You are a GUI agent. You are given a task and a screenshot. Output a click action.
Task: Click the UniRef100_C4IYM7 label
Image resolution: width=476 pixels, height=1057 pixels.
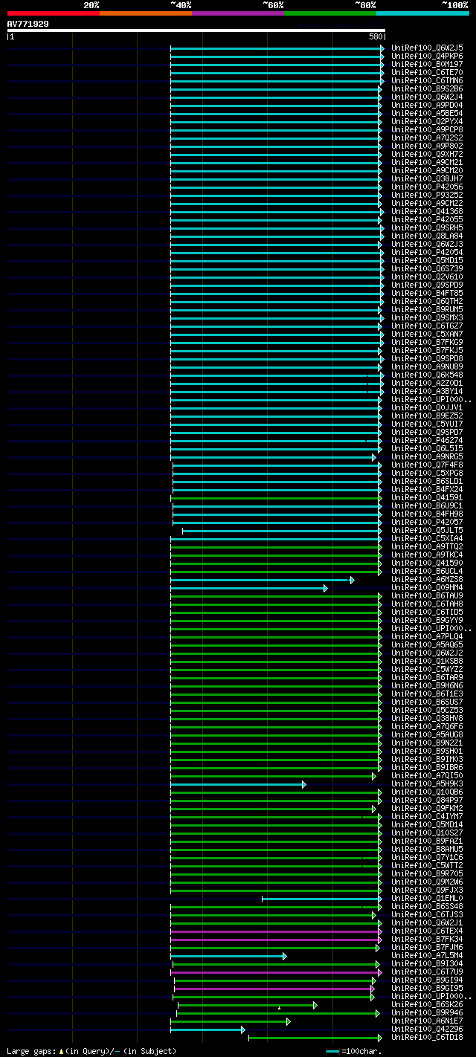[x=427, y=817]
